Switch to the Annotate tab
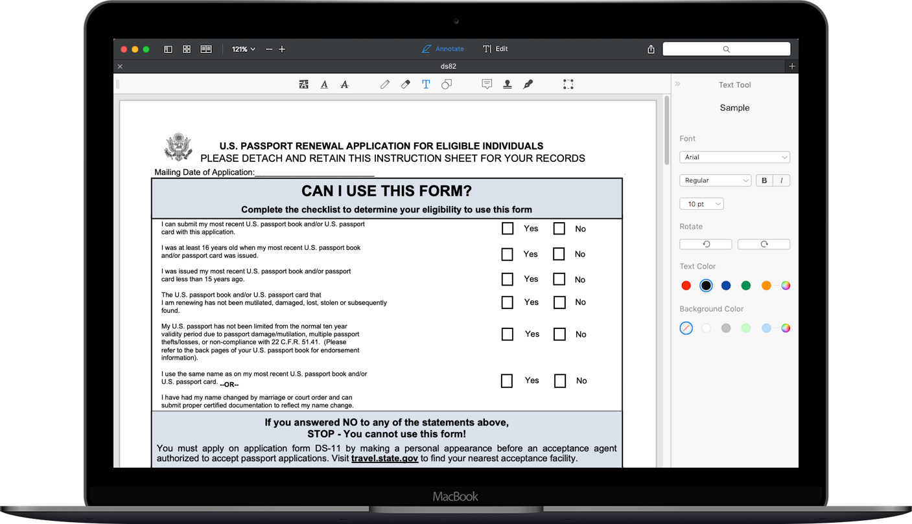This screenshot has height=524, width=912. coord(443,49)
